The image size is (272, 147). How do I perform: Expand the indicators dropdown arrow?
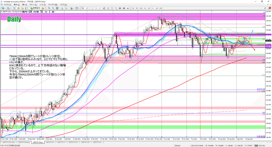coord(73,8)
